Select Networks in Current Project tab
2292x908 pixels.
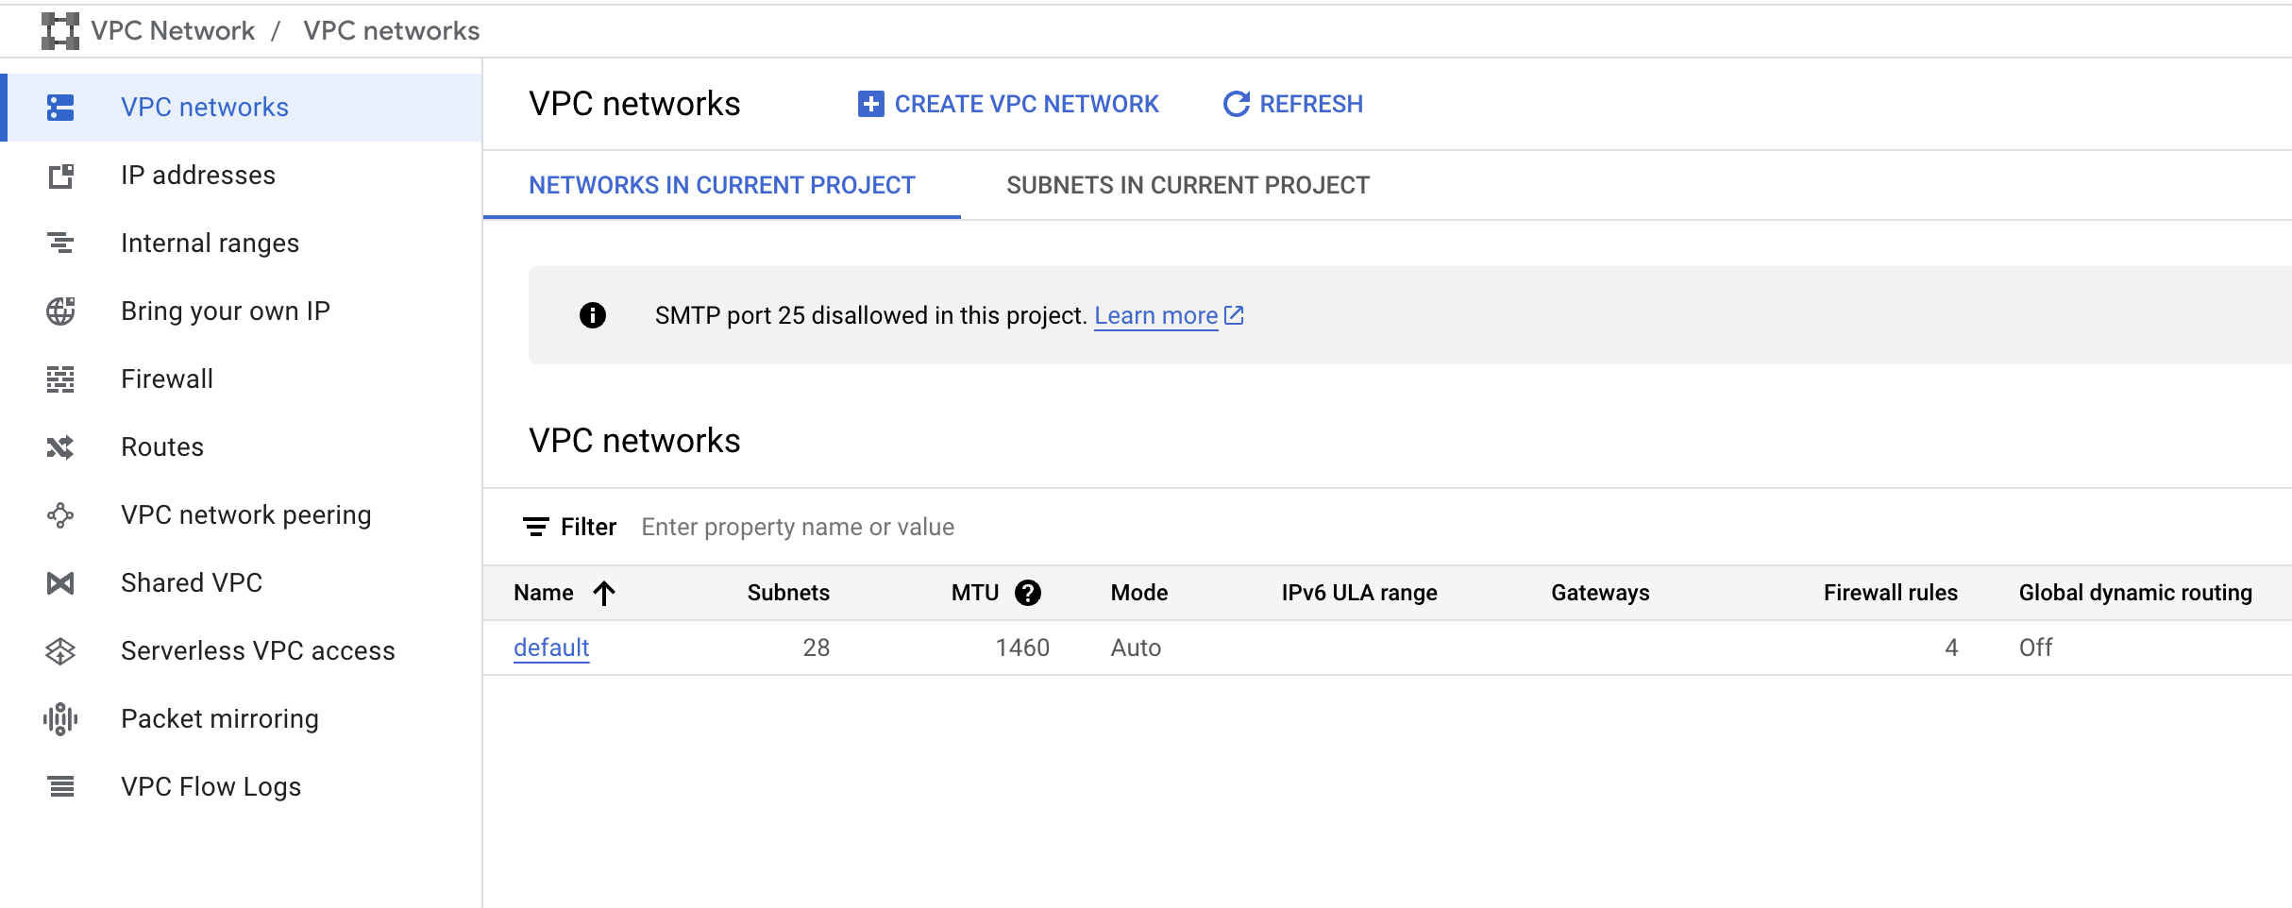pyautogui.click(x=722, y=185)
